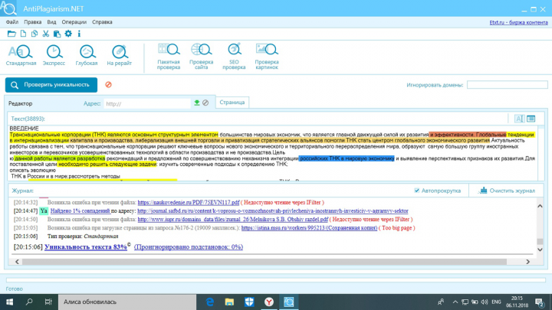
Task: Click the AntiPlagiarism.NET logo icon
Action: [x=8, y=8]
